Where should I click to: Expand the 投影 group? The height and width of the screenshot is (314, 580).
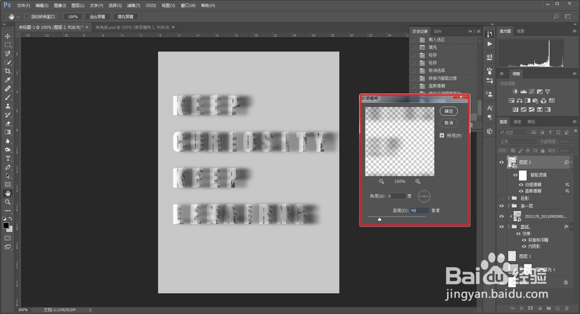pos(509,198)
